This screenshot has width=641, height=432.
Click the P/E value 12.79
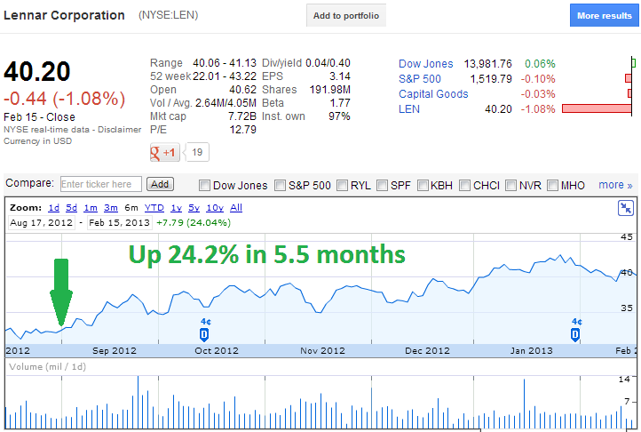pos(243,130)
